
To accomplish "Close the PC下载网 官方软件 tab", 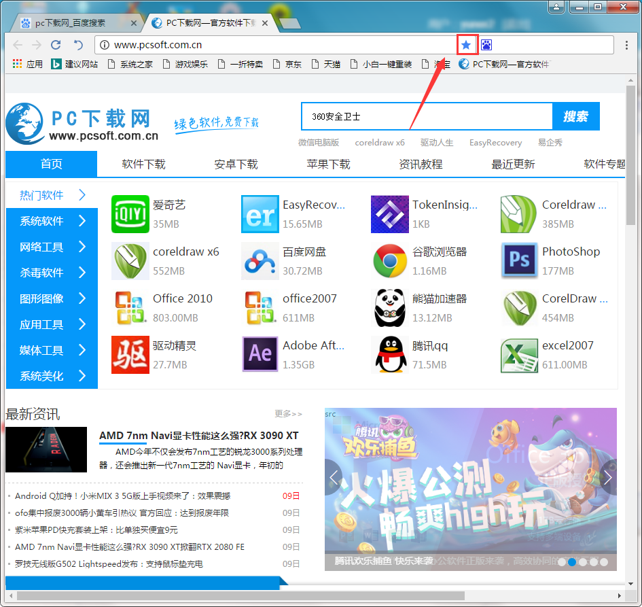I will coord(265,23).
